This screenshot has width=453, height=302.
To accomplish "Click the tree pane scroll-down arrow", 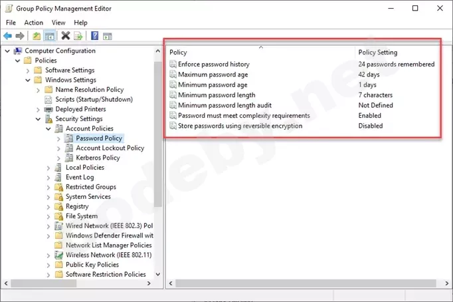I will (x=158, y=274).
